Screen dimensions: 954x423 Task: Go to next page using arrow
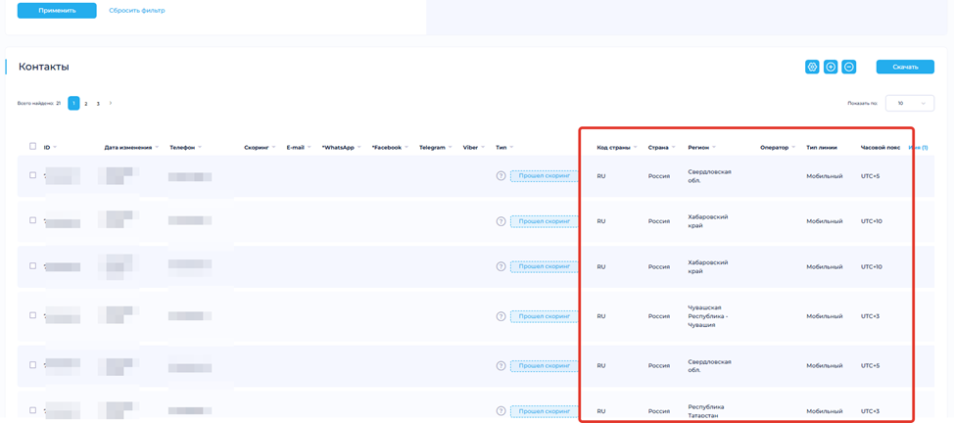(111, 103)
